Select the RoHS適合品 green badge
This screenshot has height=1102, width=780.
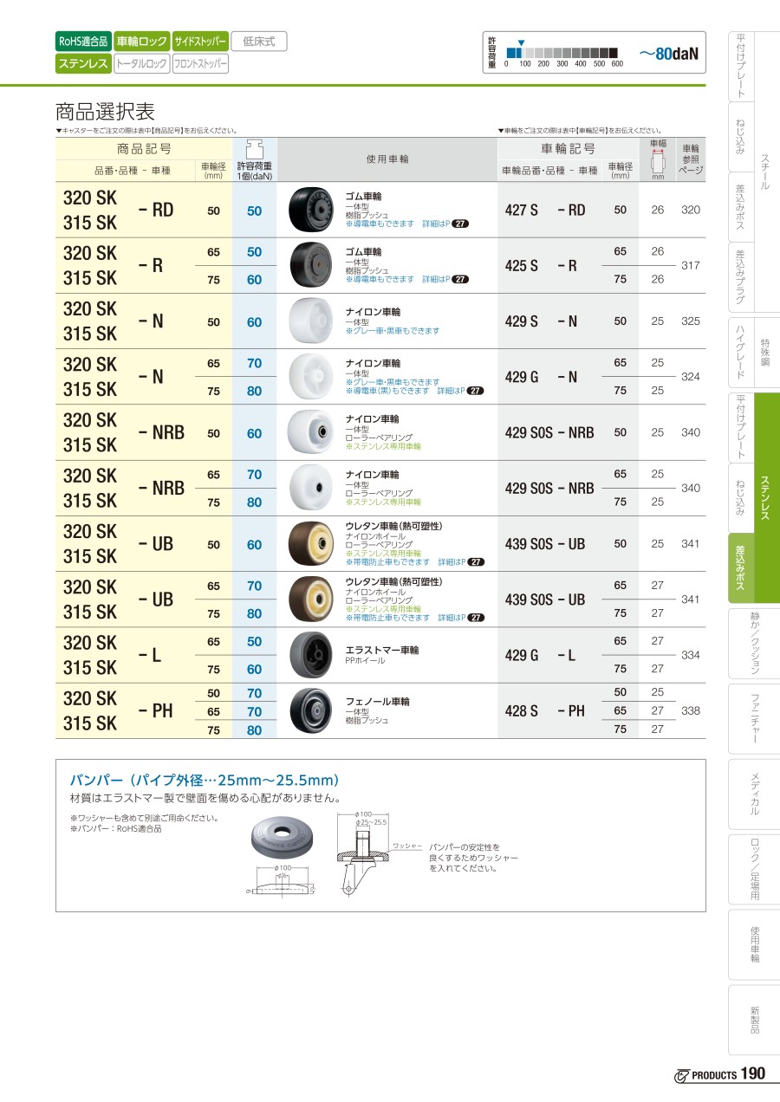pyautogui.click(x=83, y=41)
